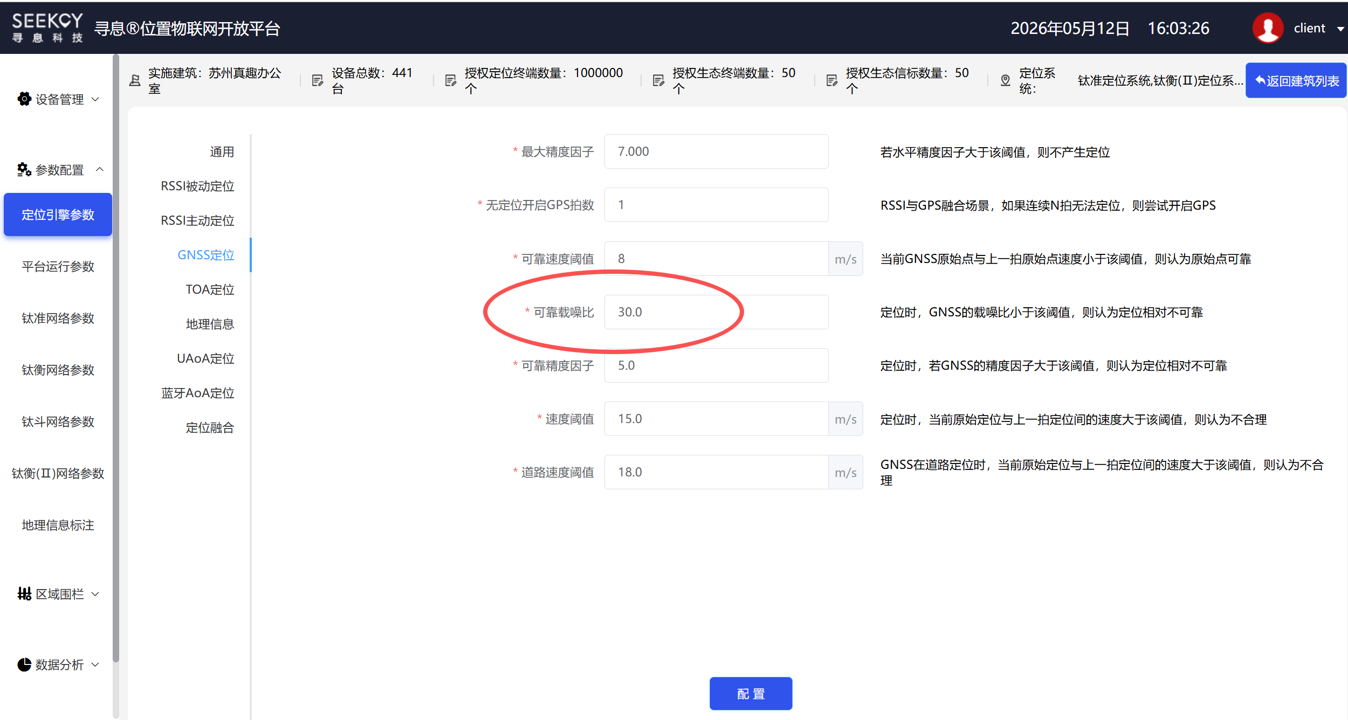Expand the 设备管理 menu chevron
The image size is (1348, 720).
tap(95, 99)
